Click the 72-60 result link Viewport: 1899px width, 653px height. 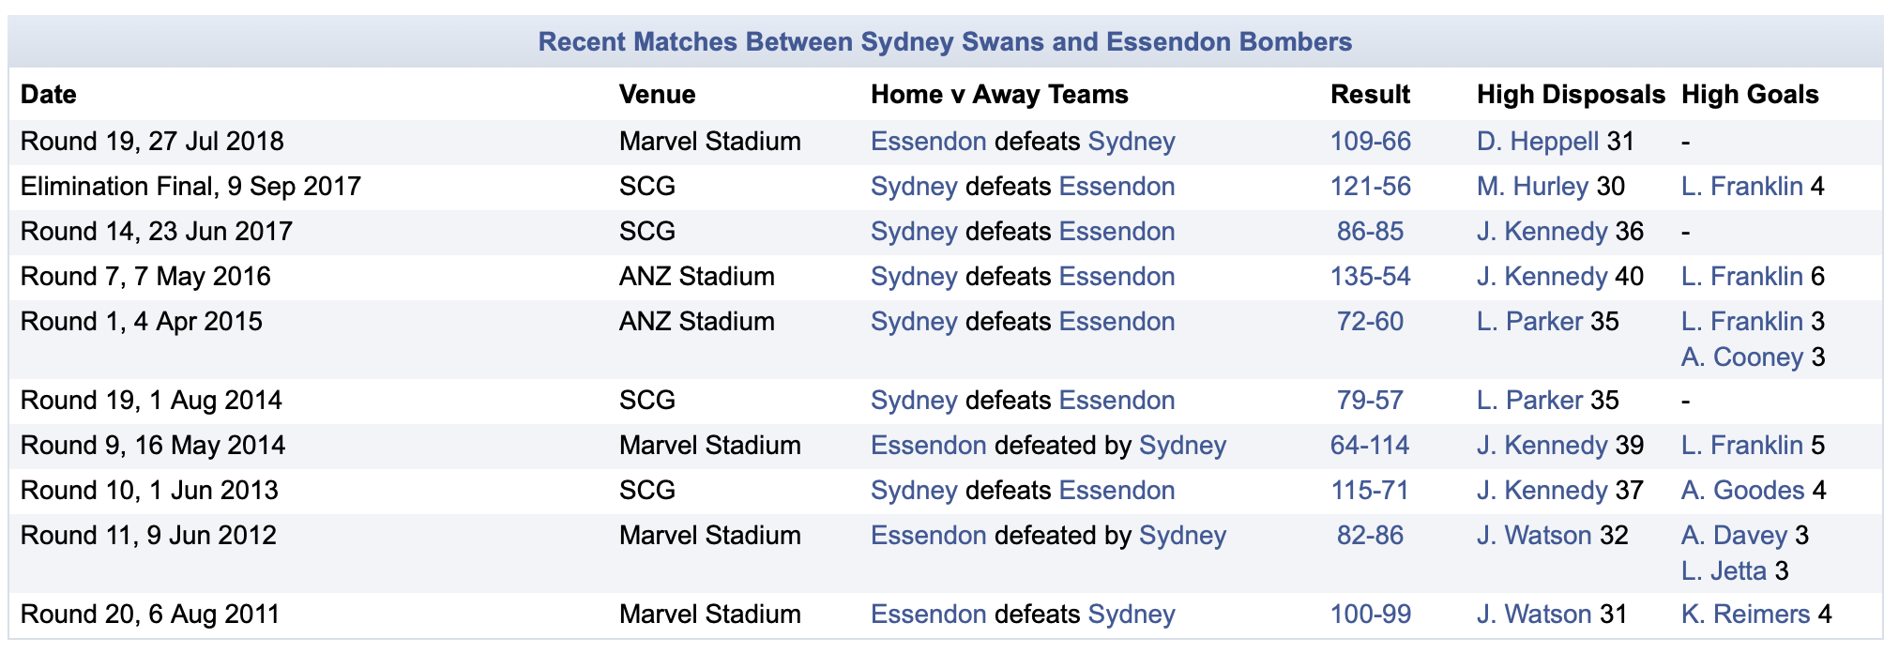tap(1370, 322)
